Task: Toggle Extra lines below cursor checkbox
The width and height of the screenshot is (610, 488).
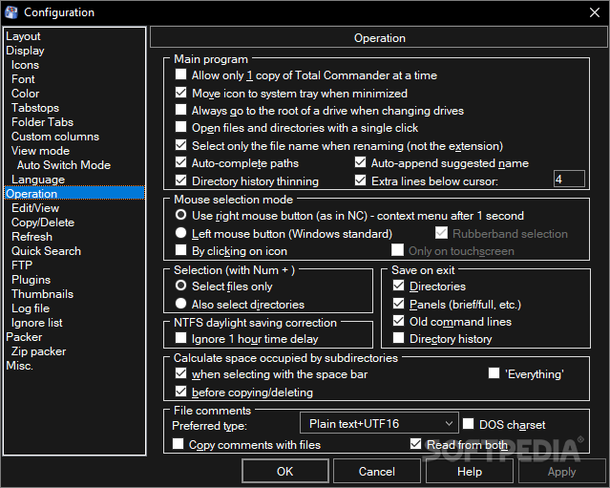Action: point(360,180)
